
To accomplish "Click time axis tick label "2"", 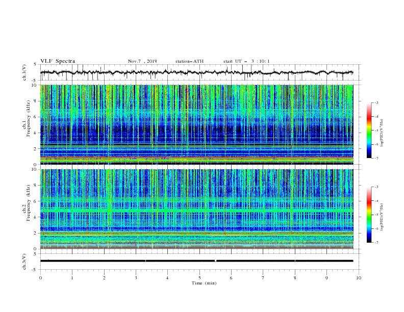I will [x=104, y=278].
